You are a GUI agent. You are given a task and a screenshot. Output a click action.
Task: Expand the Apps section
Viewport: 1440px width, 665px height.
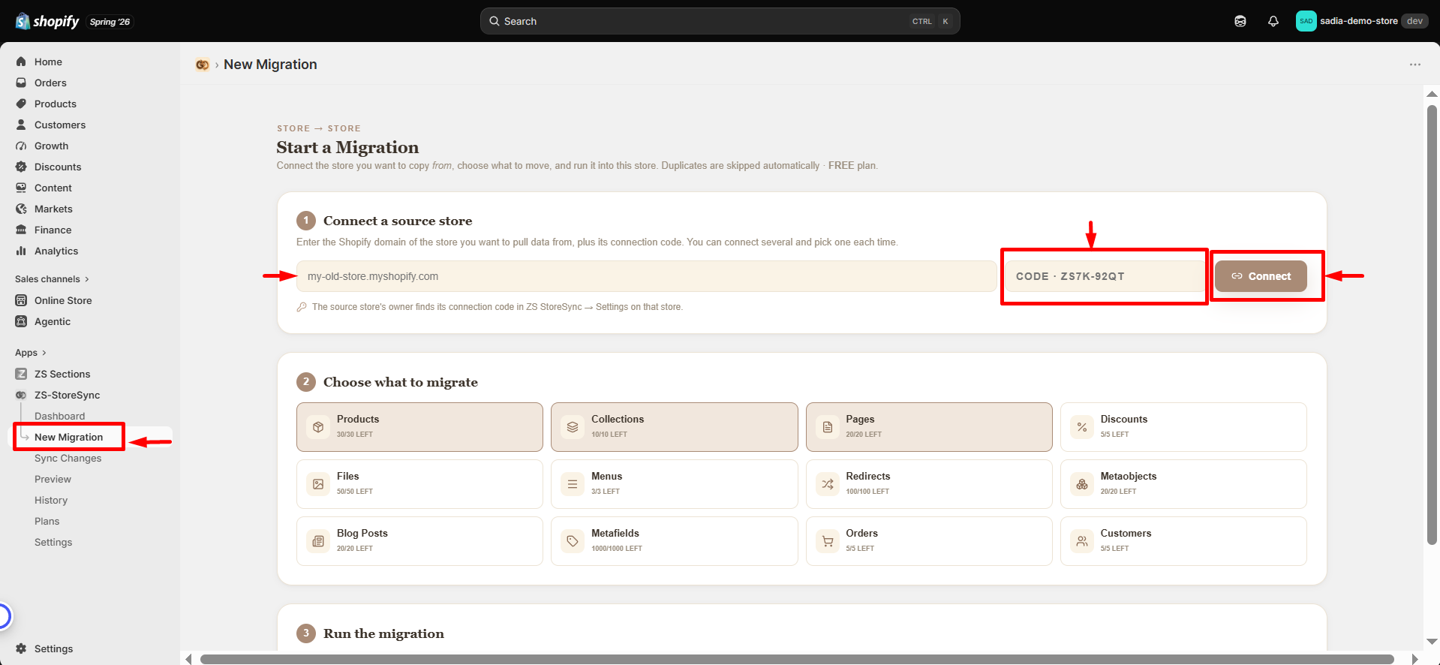[31, 353]
